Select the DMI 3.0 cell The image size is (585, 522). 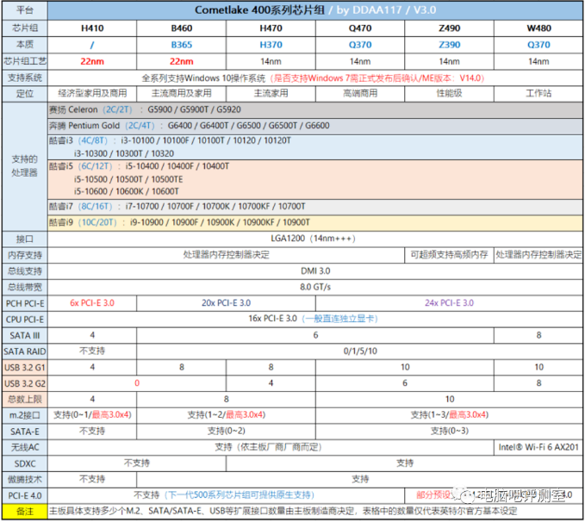tap(315, 271)
